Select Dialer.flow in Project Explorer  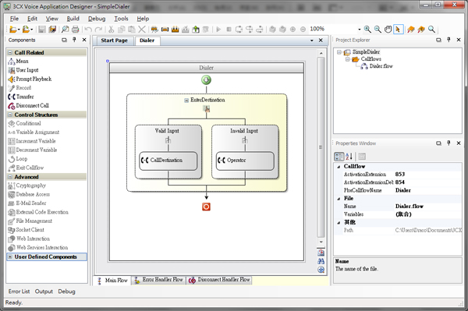pos(378,66)
